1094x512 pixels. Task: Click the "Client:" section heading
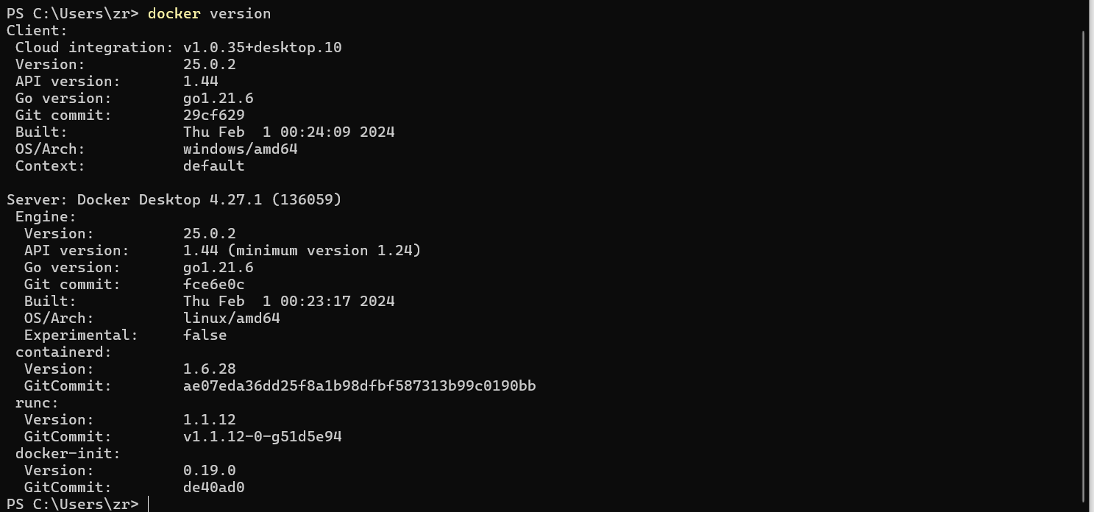pos(37,31)
